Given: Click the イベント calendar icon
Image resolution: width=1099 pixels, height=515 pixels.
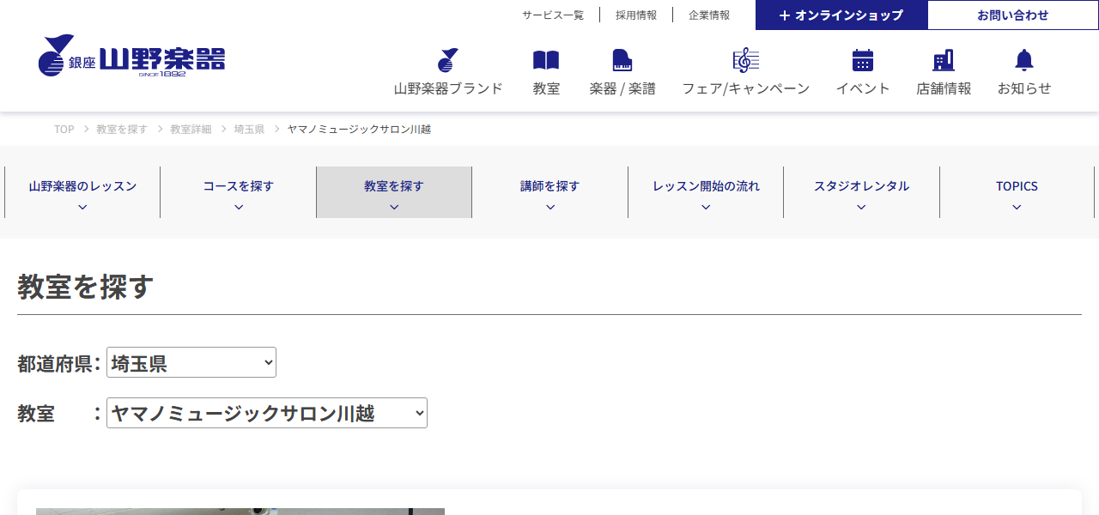Looking at the screenshot, I should pyautogui.click(x=863, y=60).
